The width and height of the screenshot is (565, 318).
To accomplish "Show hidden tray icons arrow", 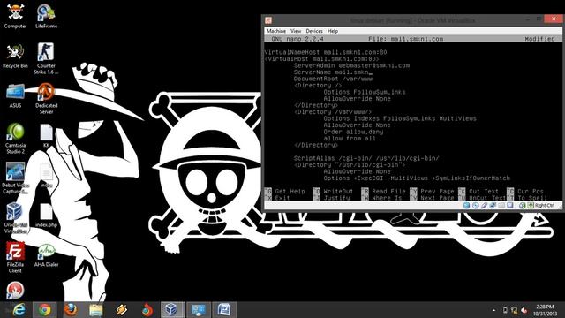I will 493,310.
